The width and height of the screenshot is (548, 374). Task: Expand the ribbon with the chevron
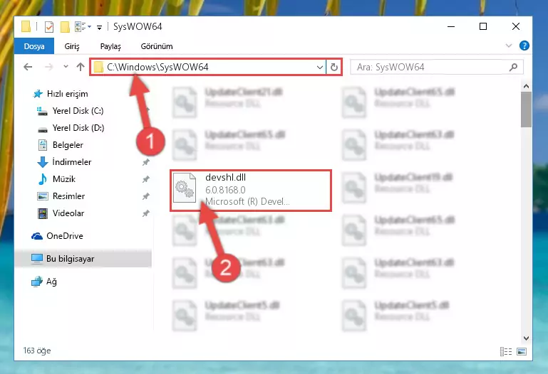pos(509,46)
